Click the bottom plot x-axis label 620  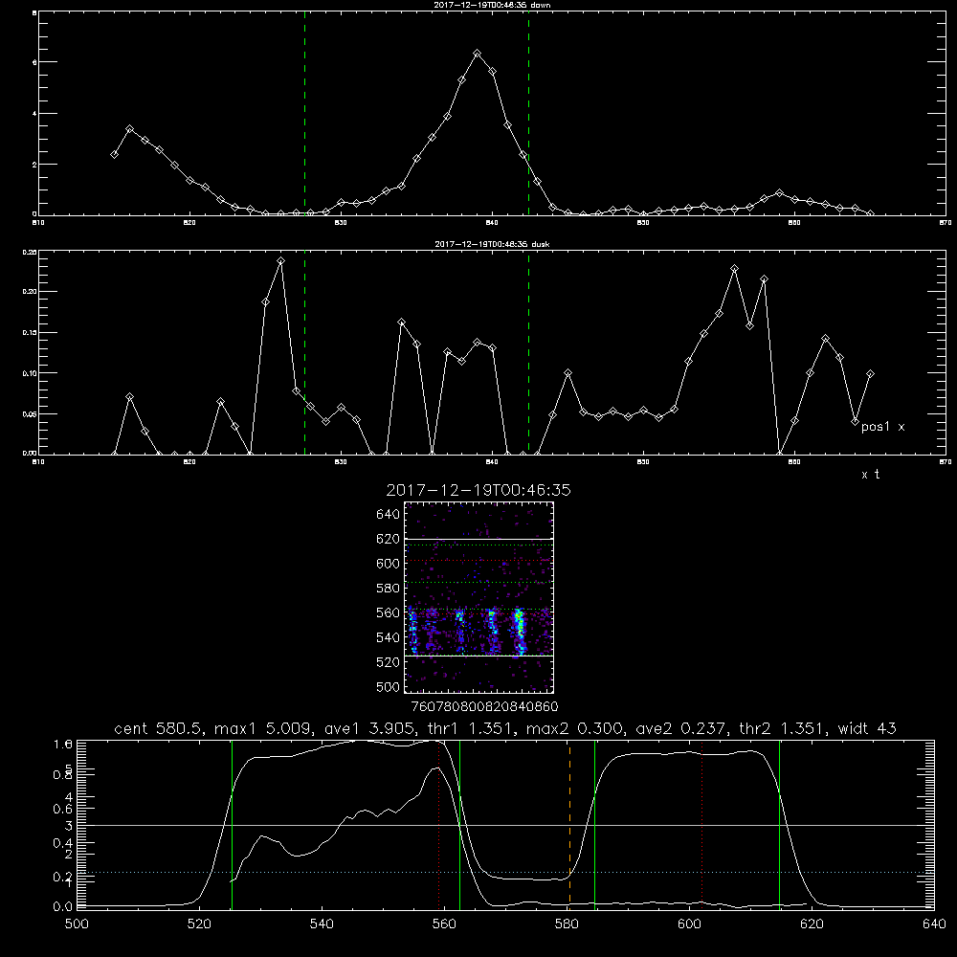[812, 924]
